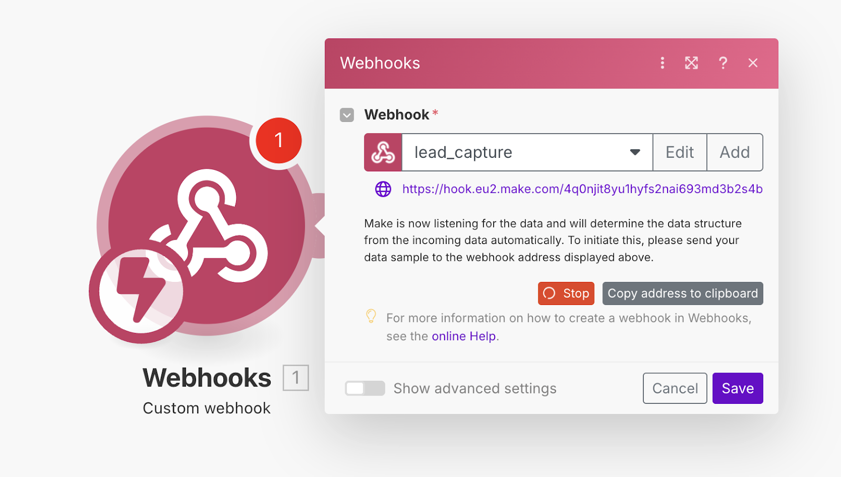The height and width of the screenshot is (477, 841).
Task: Open the lead_capture webhook dropdown
Action: [527, 153]
